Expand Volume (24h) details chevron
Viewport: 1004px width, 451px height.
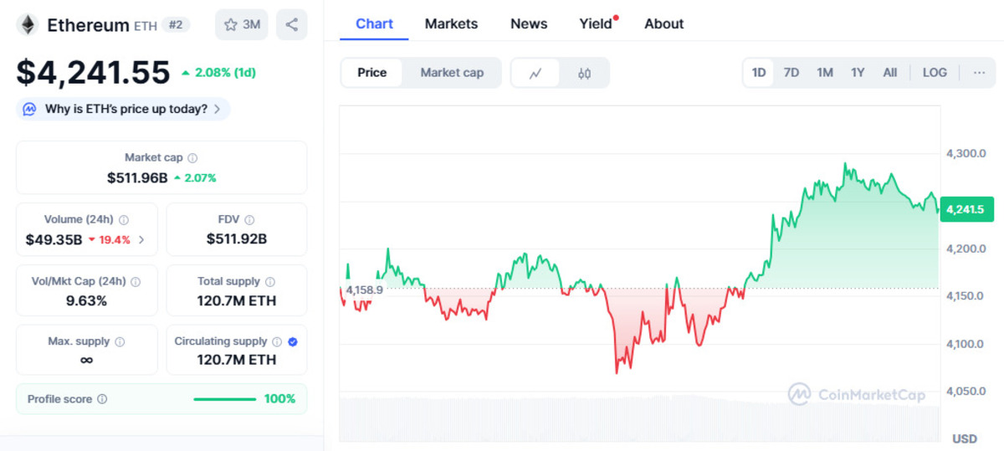tap(141, 240)
